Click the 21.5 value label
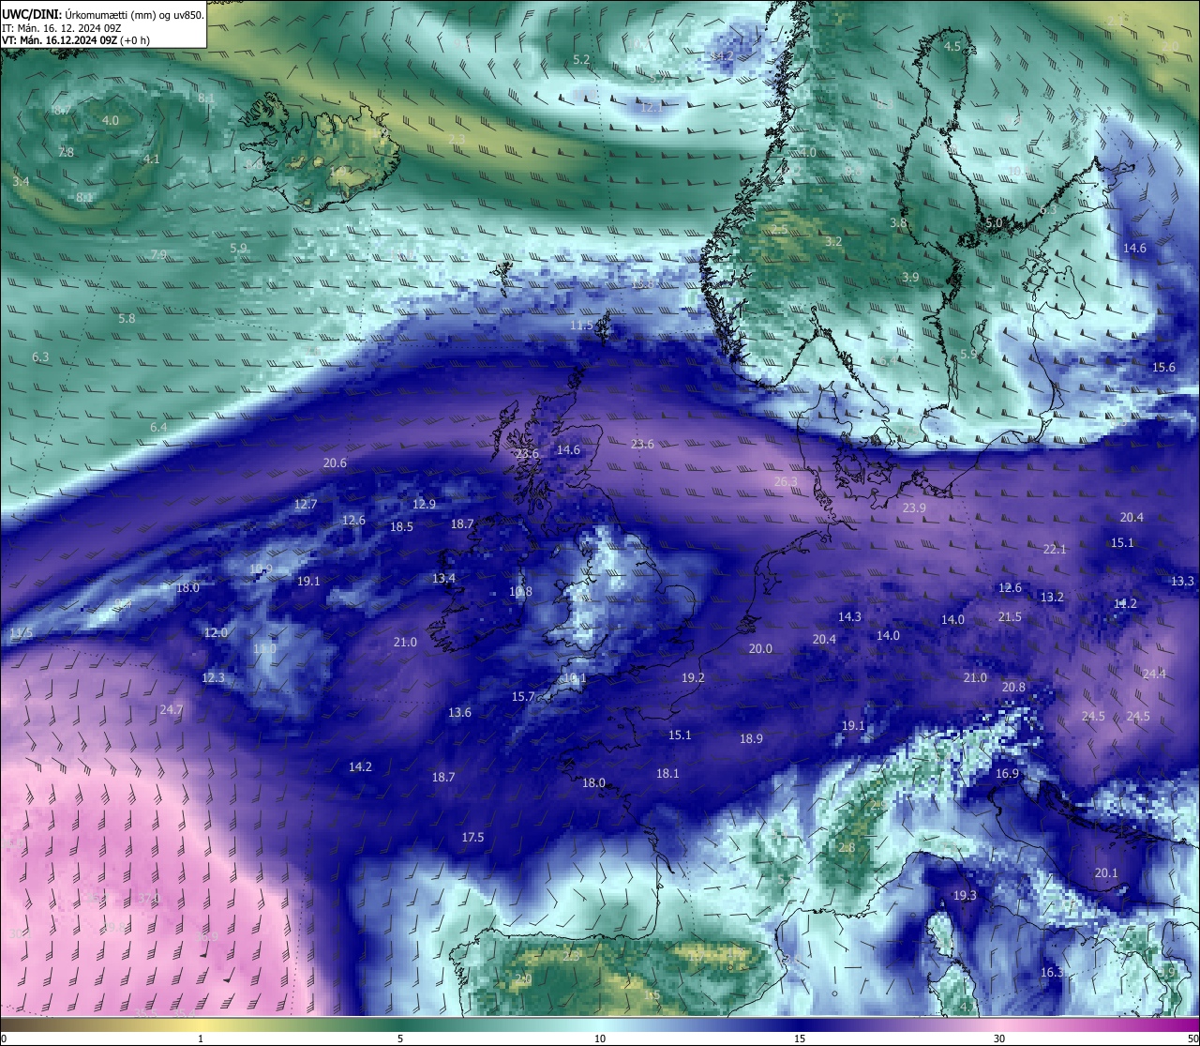 (1010, 617)
